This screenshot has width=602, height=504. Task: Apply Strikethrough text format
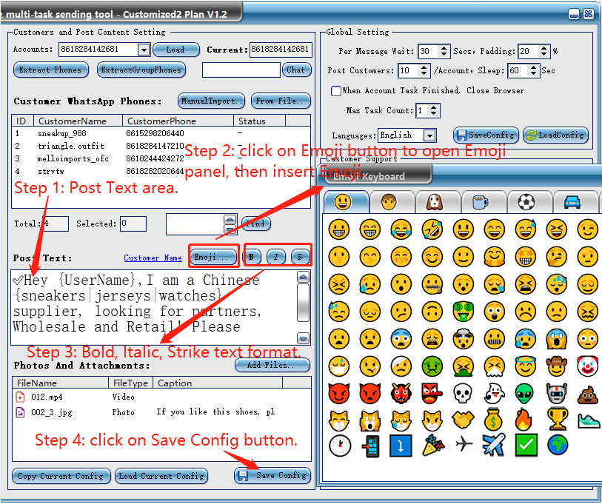pyautogui.click(x=300, y=257)
